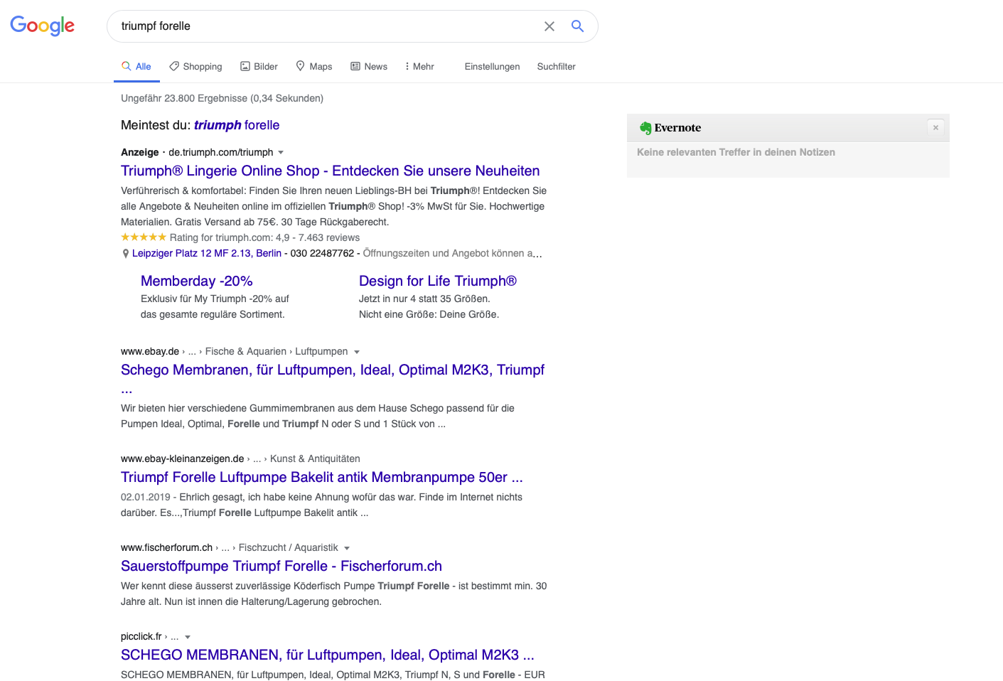Click the Google logo
The height and width of the screenshot is (681, 1003).
pos(42,26)
